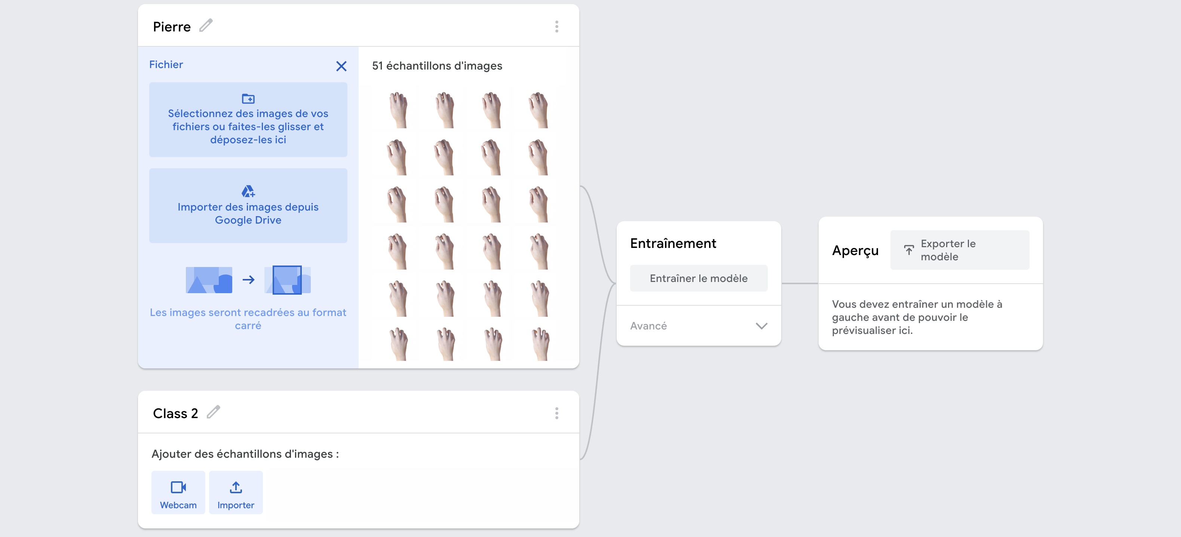
Task: Click the Importer upload button
Action: tap(236, 492)
